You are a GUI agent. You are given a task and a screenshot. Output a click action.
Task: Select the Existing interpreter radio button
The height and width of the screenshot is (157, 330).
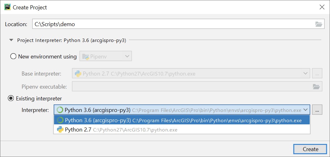[11, 98]
